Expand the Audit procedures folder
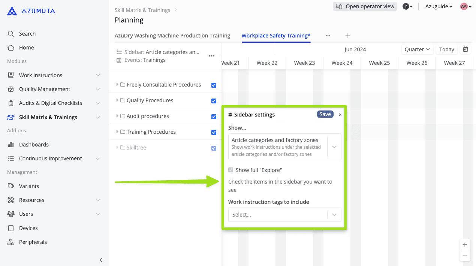Image resolution: width=476 pixels, height=266 pixels. click(x=117, y=116)
